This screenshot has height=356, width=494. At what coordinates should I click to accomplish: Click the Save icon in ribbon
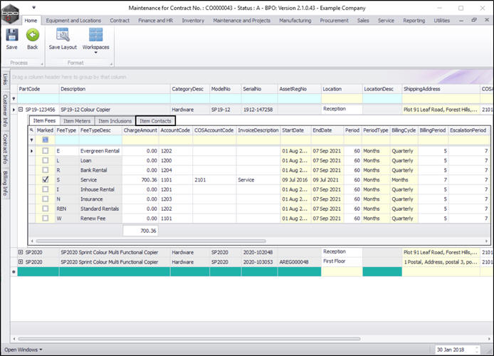click(x=11, y=36)
